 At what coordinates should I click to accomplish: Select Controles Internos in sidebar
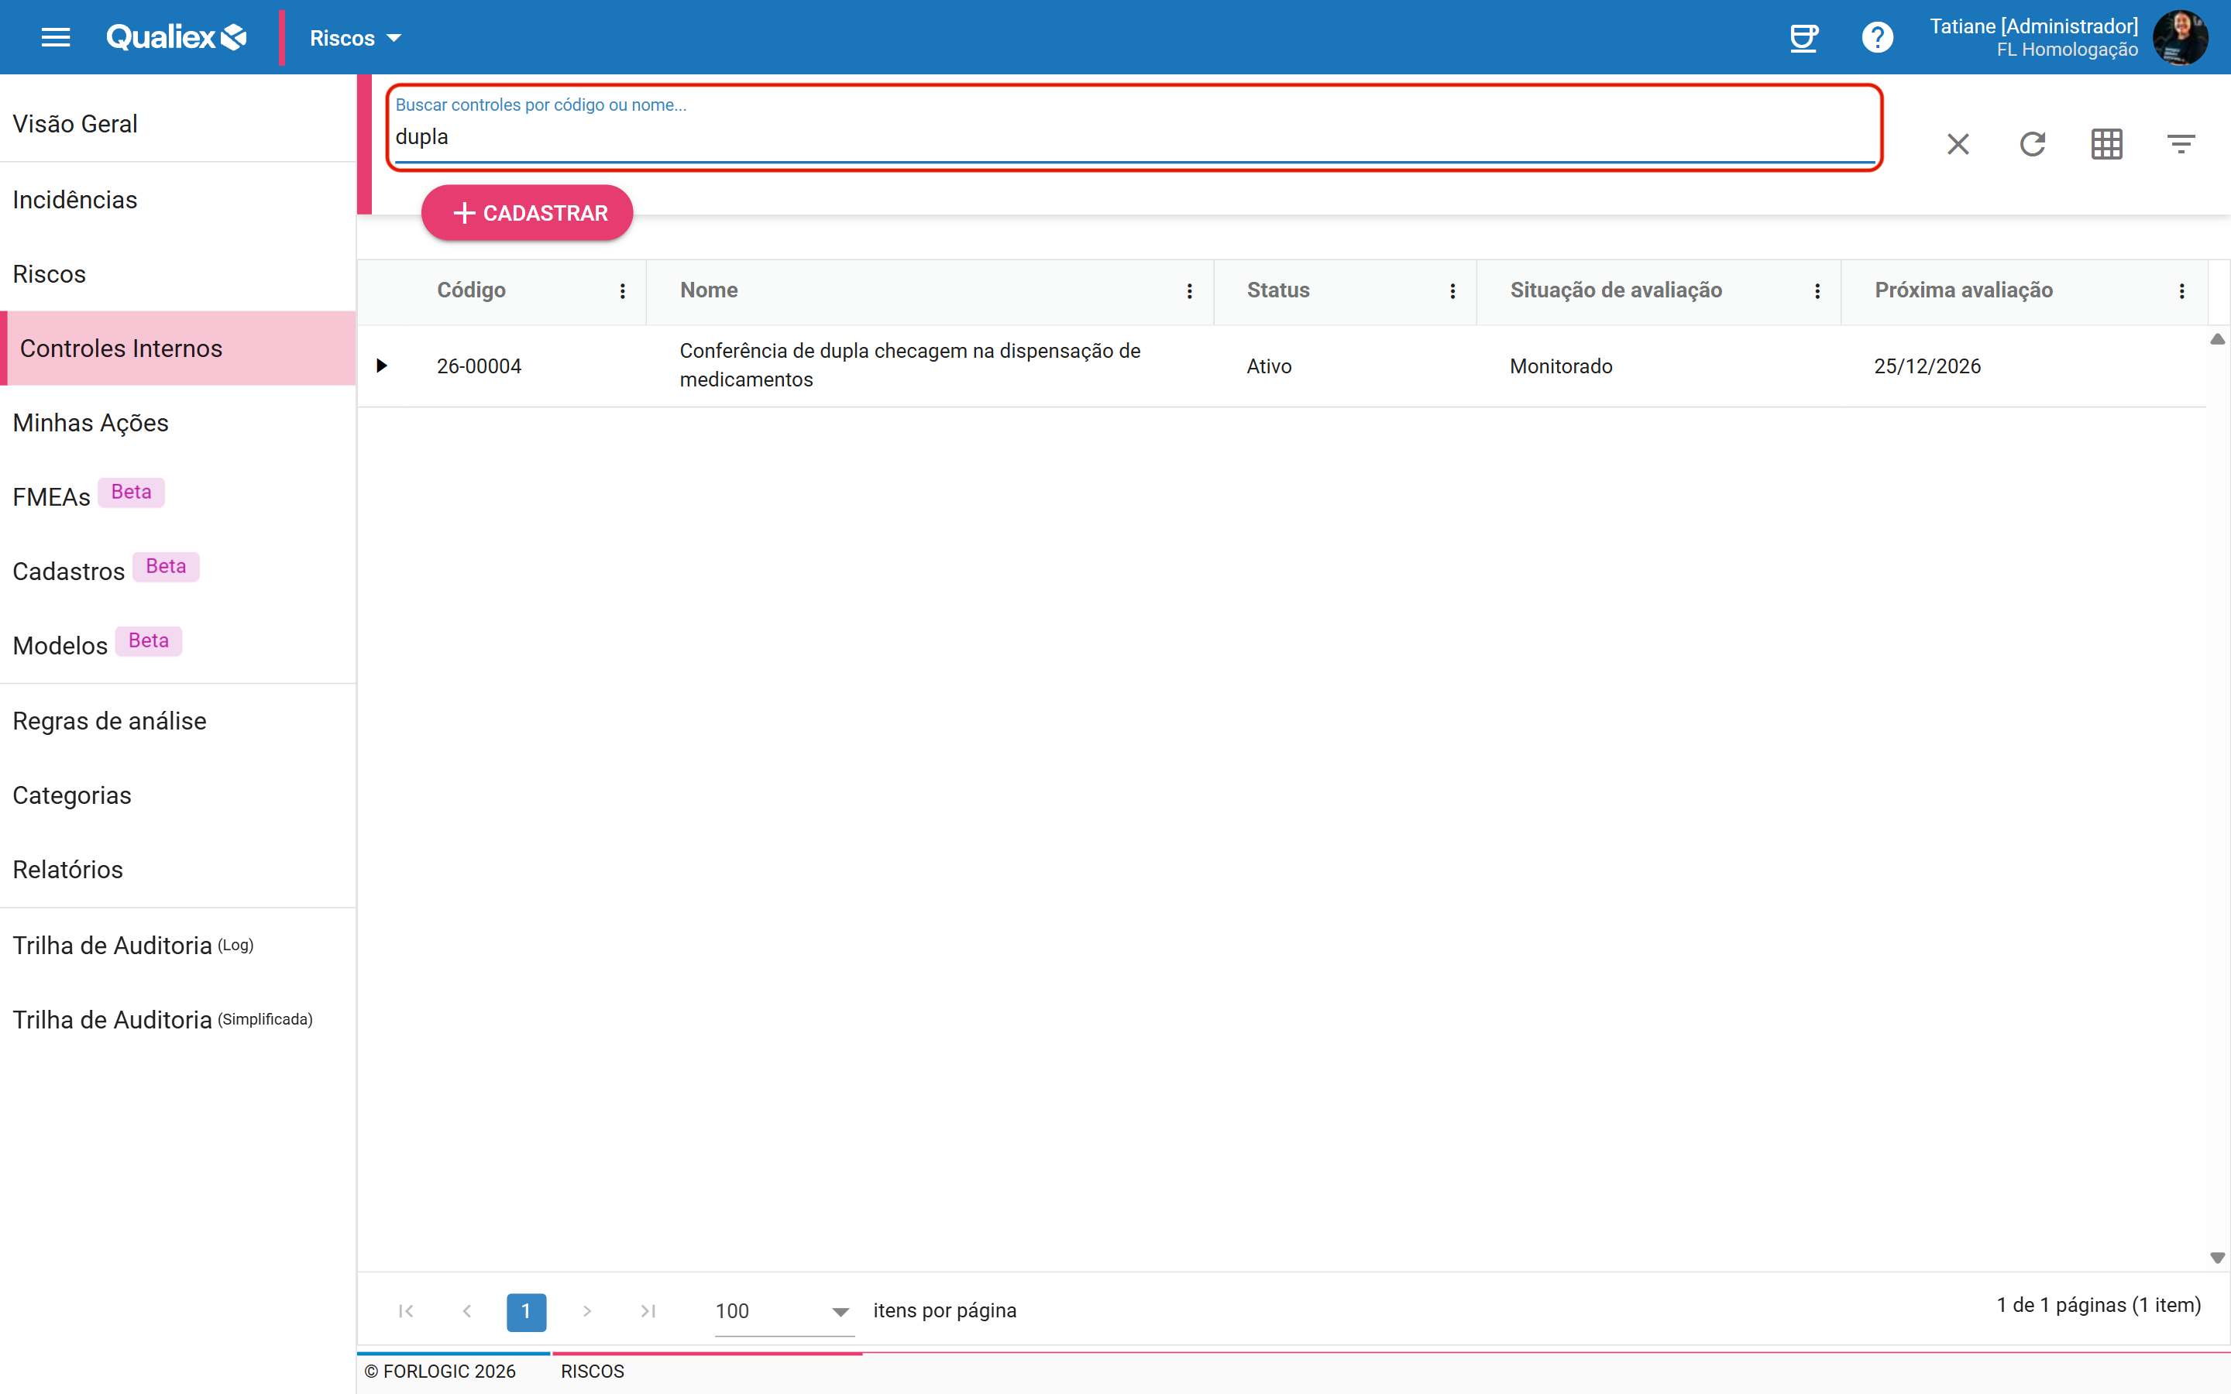click(x=178, y=348)
